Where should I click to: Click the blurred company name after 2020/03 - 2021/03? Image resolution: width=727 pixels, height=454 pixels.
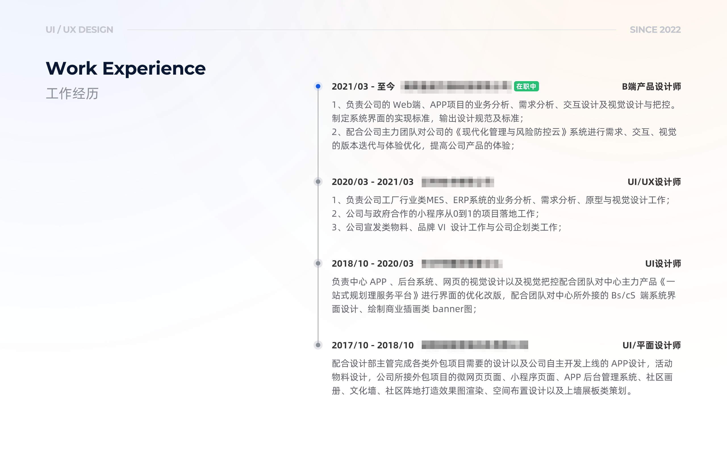pyautogui.click(x=457, y=182)
